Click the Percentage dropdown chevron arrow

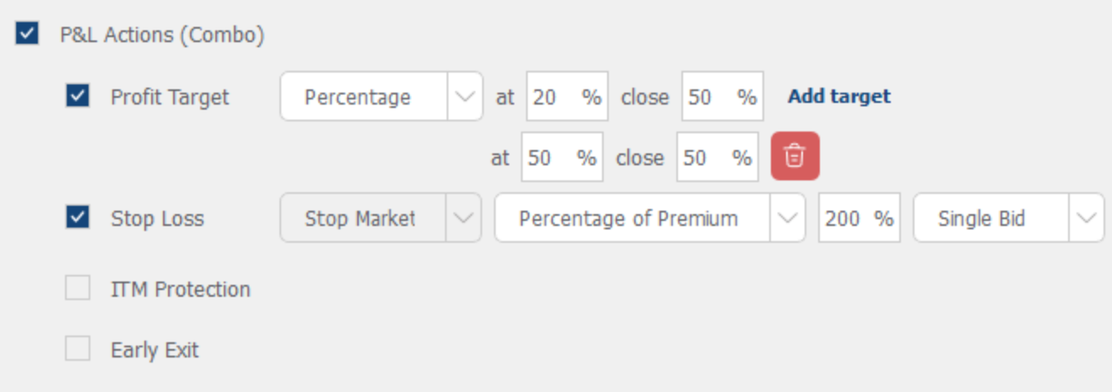coord(464,96)
